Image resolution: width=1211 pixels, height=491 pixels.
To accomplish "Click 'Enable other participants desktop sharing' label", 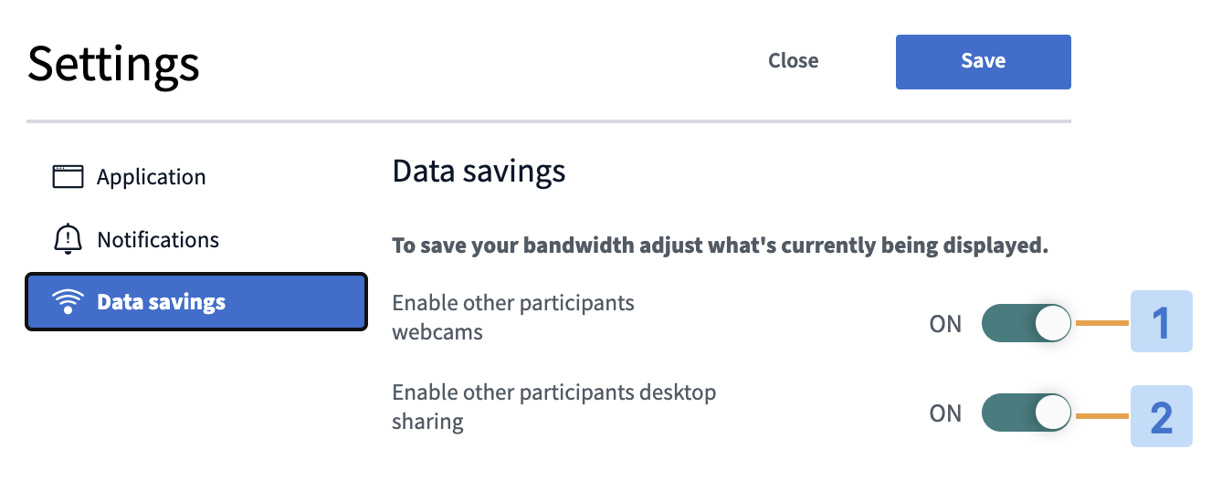I will [x=554, y=407].
